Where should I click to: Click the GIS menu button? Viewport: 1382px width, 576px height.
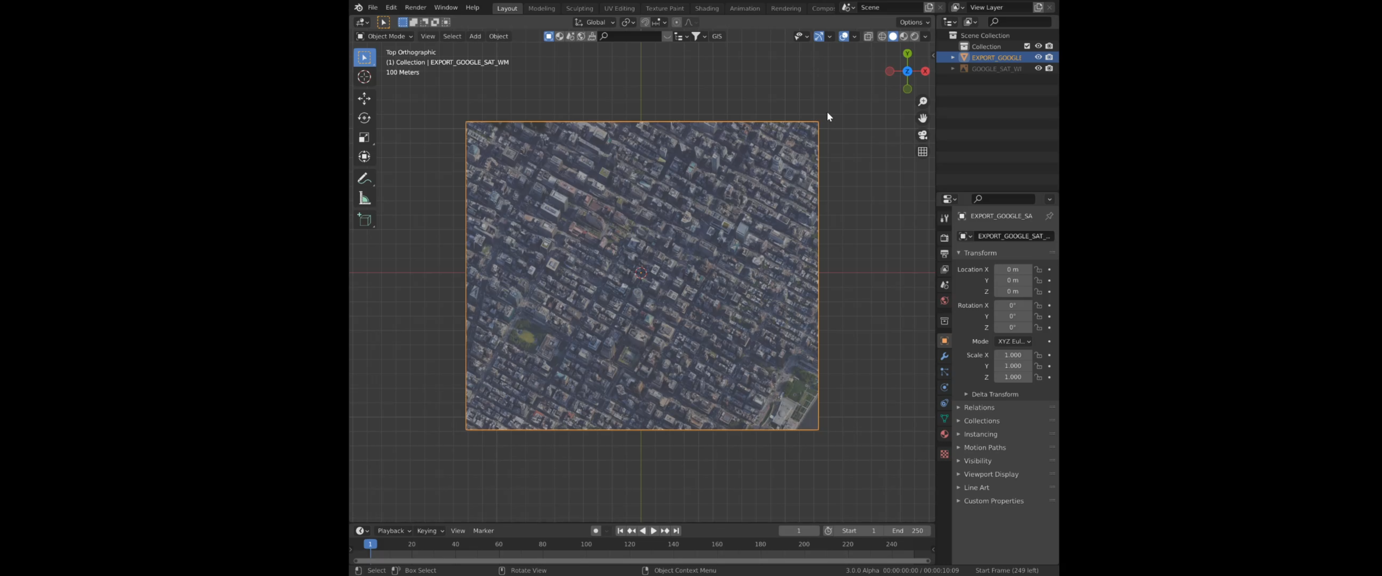(x=717, y=36)
